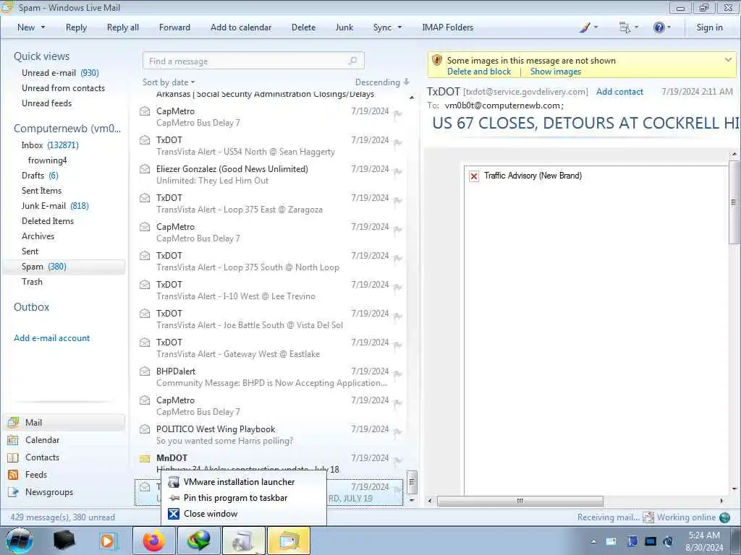Screen dimensions: 741x555
Task: Click the security shield icon in info bar
Action: click(437, 60)
